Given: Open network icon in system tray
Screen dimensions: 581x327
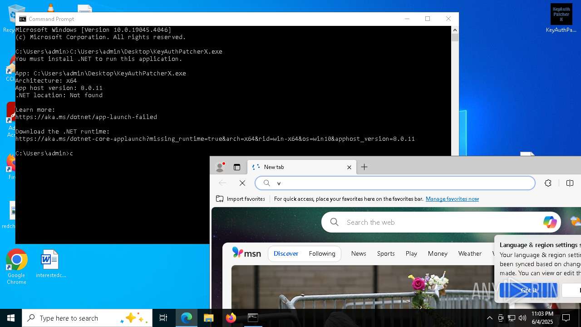Looking at the screenshot, I should pyautogui.click(x=512, y=318).
